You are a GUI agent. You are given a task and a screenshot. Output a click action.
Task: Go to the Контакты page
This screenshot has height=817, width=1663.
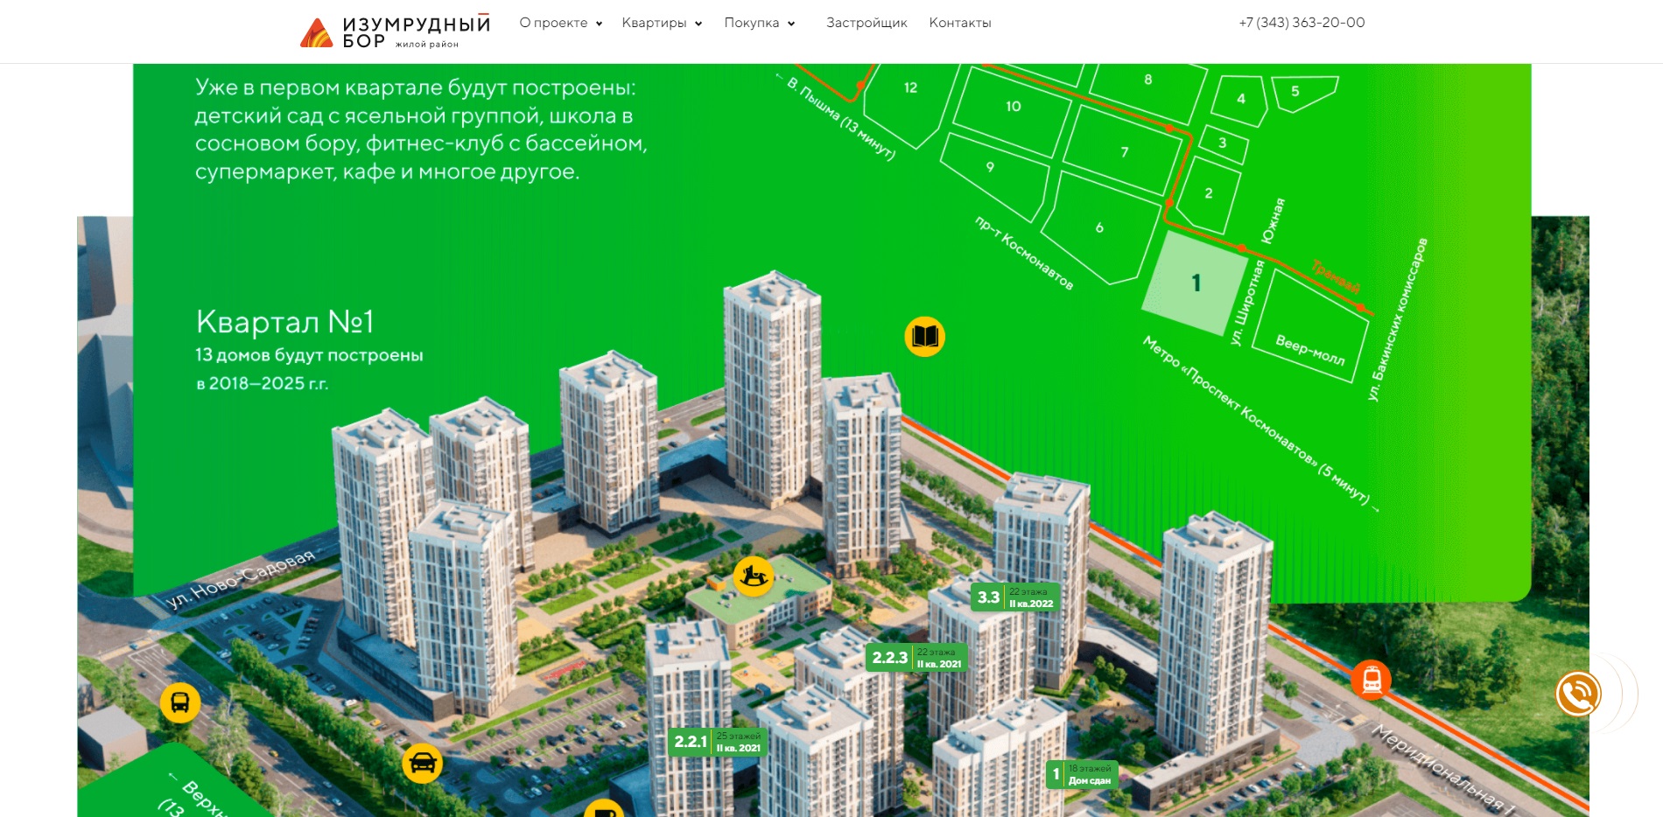point(960,23)
